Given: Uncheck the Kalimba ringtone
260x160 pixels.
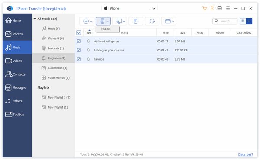Looking at the screenshot, I should click(78, 59).
